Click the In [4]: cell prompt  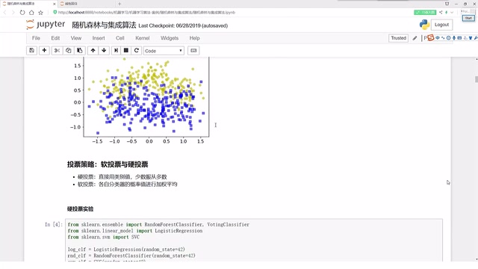click(x=54, y=224)
